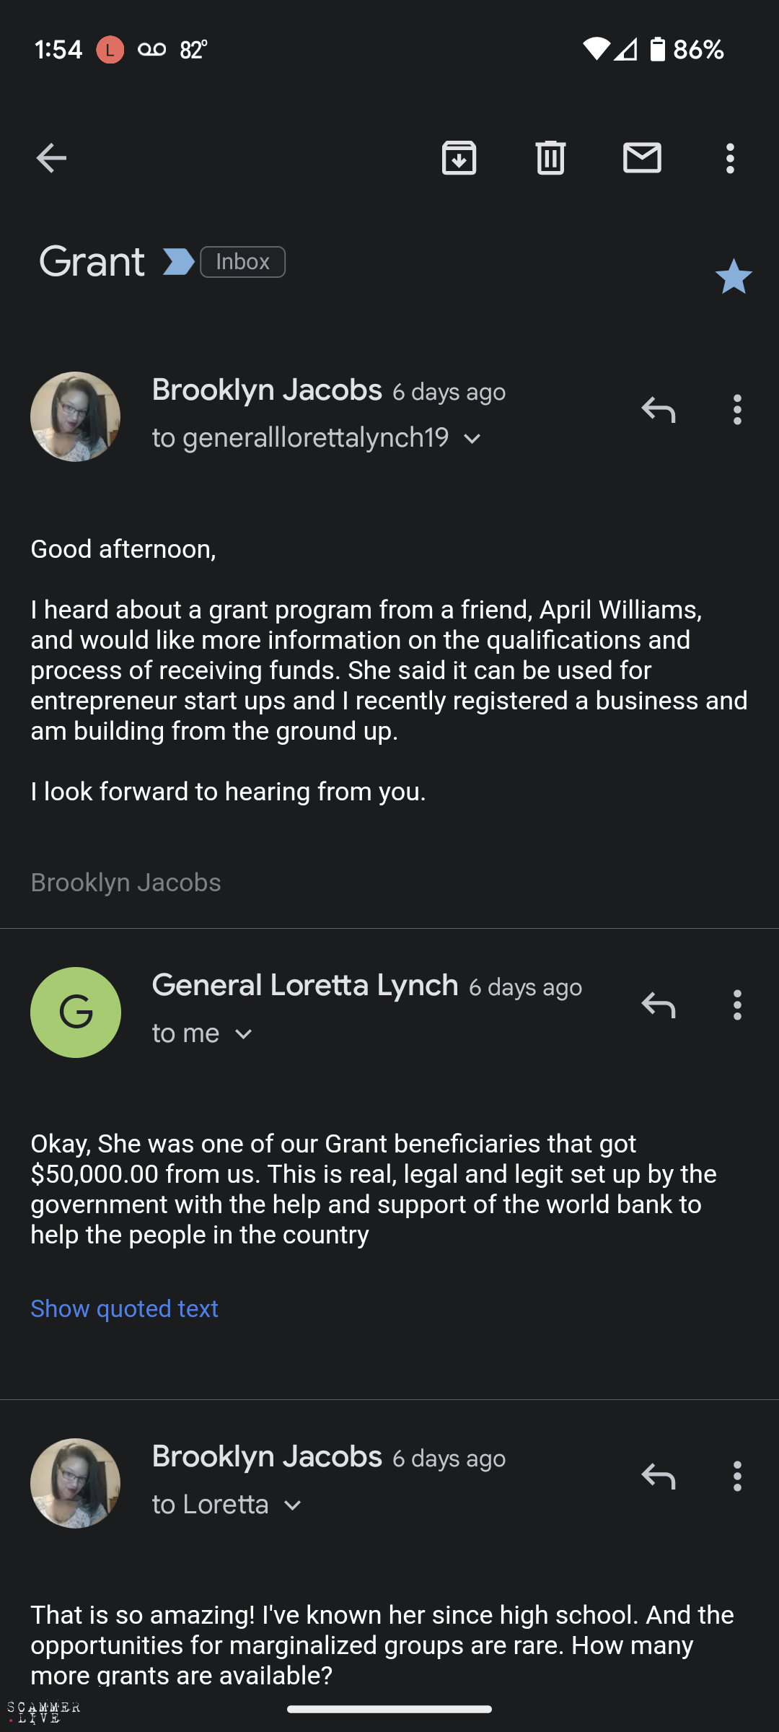Screen dimensions: 779x1732
Task: Archive this Grant conversation
Action: pyautogui.click(x=459, y=158)
